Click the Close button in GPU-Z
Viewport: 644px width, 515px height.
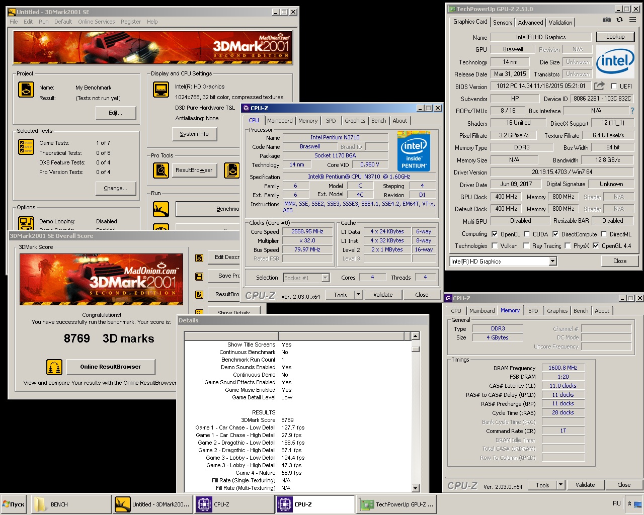coord(620,261)
